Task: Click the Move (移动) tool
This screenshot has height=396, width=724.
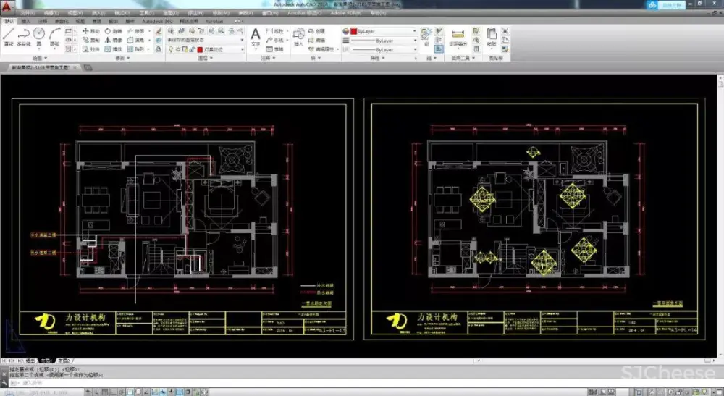Action: pyautogui.click(x=91, y=31)
